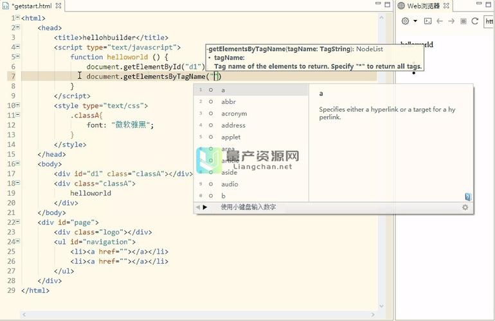The width and height of the screenshot is (495, 321).
Task: Go back in the Web browser panel
Action: click(440, 21)
